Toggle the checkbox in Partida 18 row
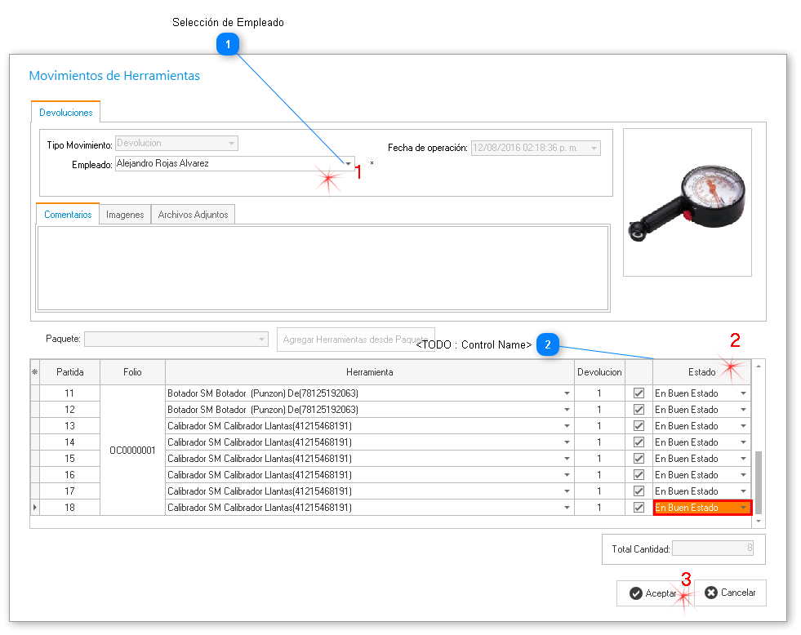The image size is (801, 635). pyautogui.click(x=639, y=508)
